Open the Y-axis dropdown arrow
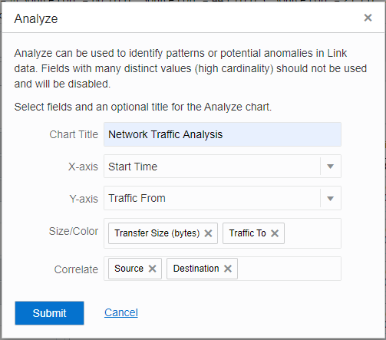 (331, 199)
